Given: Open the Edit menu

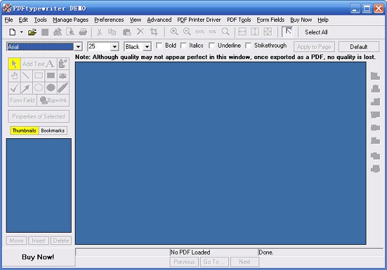Looking at the screenshot, I should (x=23, y=20).
